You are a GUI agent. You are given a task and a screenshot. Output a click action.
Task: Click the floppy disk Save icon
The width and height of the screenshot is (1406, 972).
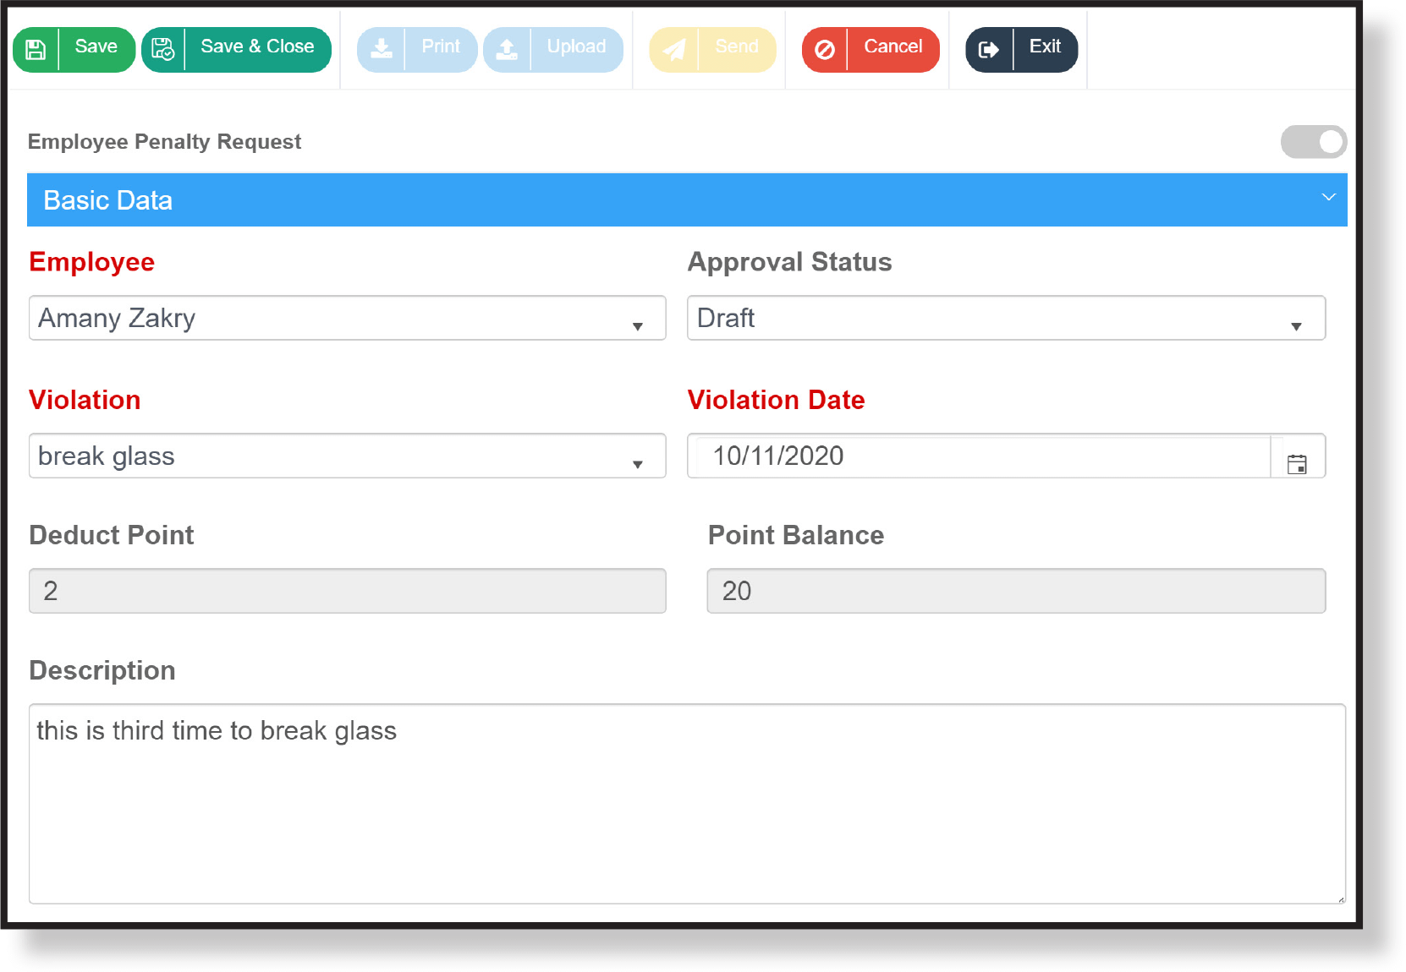point(36,50)
